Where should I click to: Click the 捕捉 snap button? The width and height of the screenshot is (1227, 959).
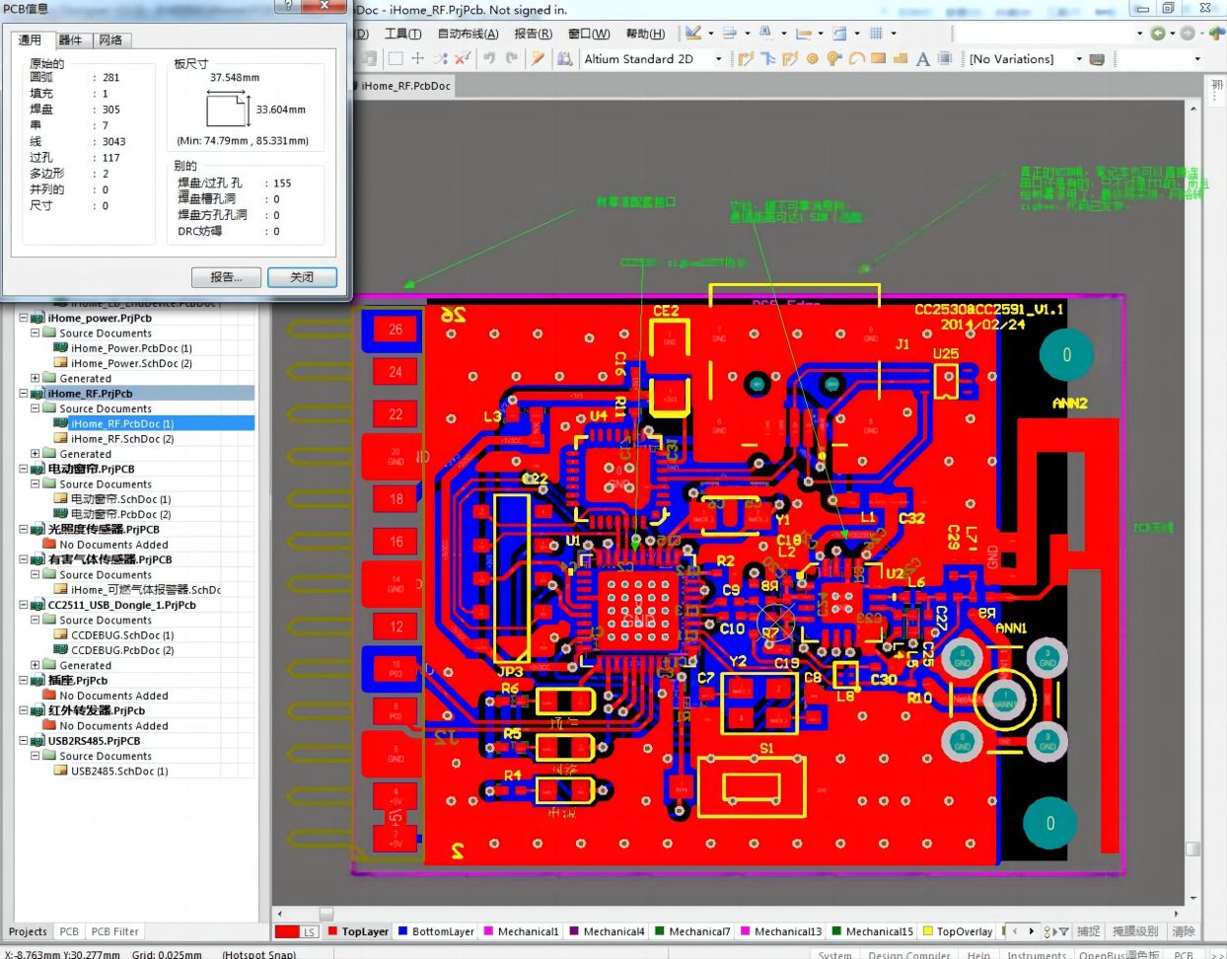pos(1088,930)
